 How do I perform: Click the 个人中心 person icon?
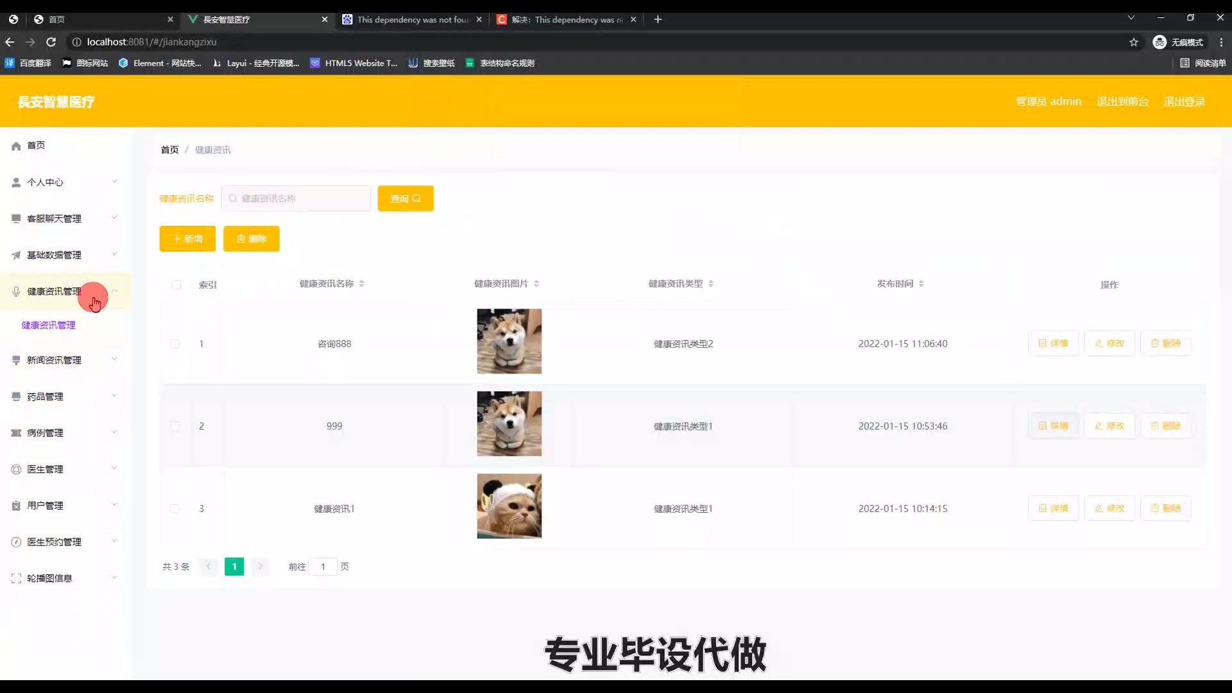pyautogui.click(x=16, y=183)
